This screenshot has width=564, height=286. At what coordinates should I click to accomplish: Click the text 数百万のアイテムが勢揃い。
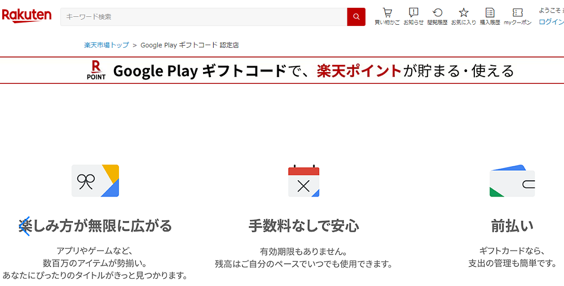[x=95, y=263]
